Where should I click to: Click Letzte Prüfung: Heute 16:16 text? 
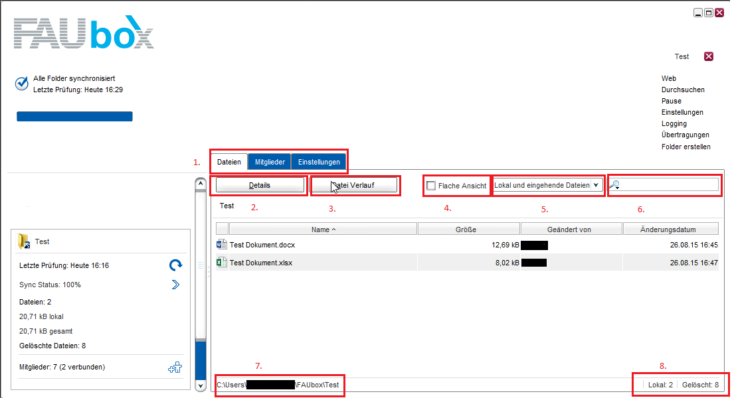(x=64, y=265)
